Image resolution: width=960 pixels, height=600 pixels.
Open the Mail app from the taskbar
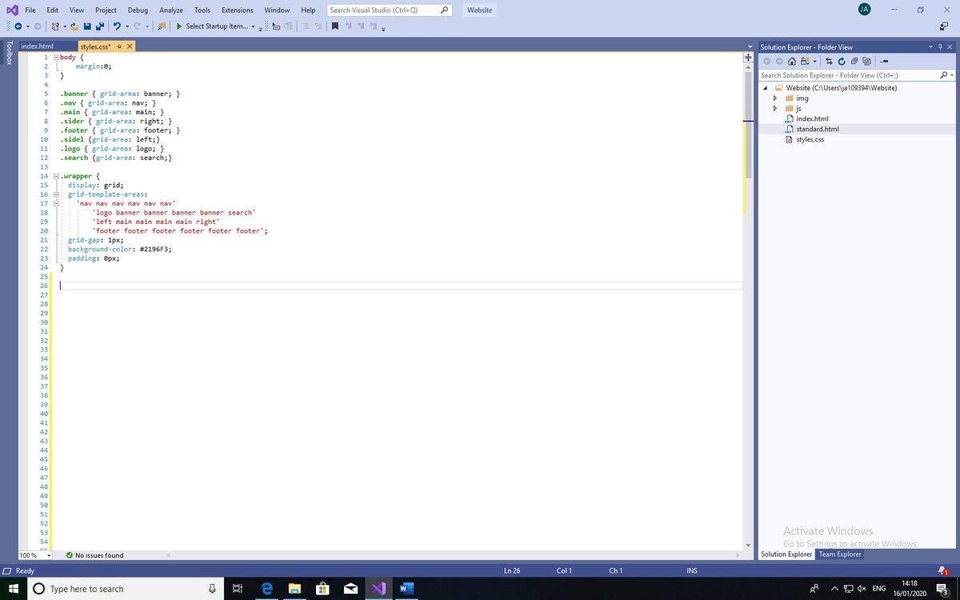pos(350,589)
